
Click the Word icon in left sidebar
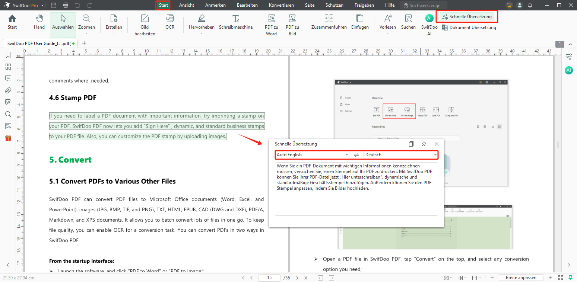tap(8, 102)
